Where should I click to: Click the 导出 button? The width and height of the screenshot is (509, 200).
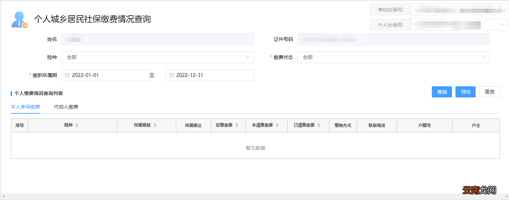point(465,92)
